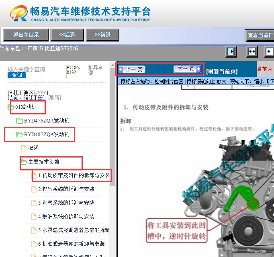Expand the BYD476ZQA发动机 folder
Image resolution: width=274 pixels, height=257 pixels.
tap(47, 120)
